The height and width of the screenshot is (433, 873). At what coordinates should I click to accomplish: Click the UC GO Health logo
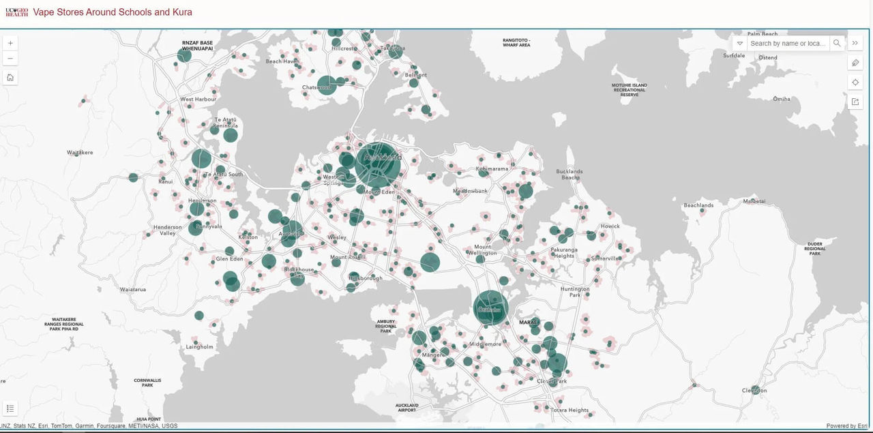pos(15,12)
